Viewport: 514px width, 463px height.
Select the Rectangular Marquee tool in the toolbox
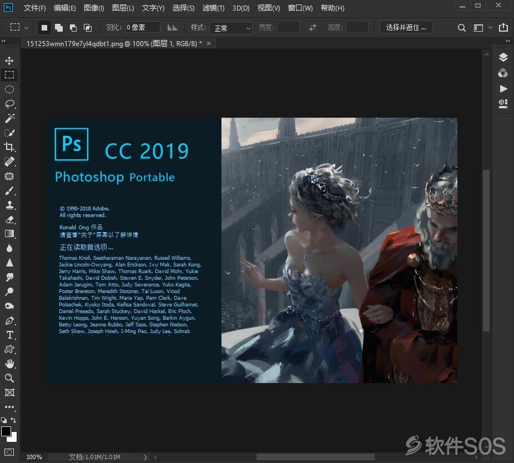[x=9, y=75]
